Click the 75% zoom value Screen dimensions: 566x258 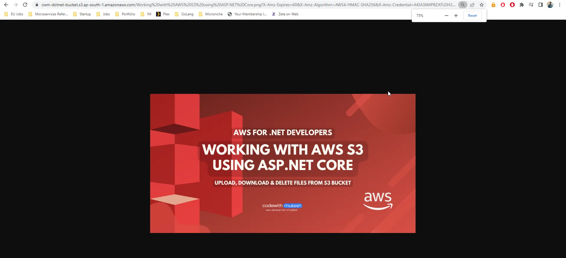coord(420,16)
